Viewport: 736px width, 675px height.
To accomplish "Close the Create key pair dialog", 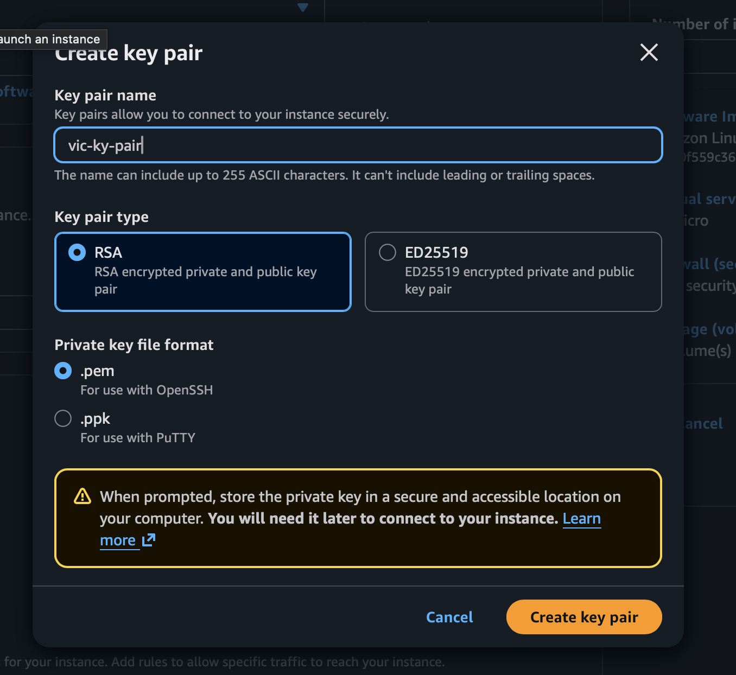I will click(649, 53).
